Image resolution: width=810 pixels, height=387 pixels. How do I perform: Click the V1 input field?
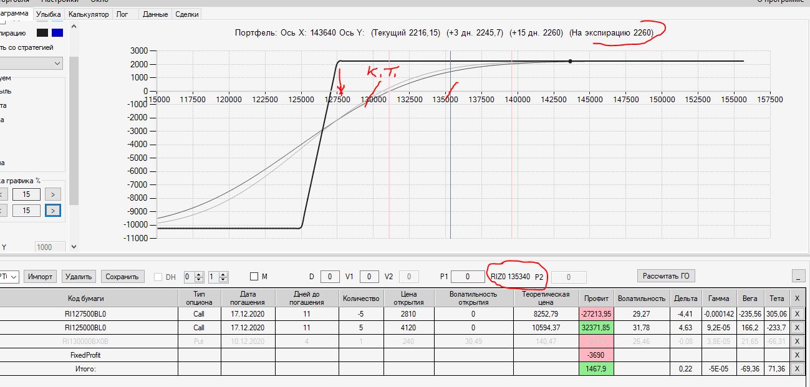point(369,276)
